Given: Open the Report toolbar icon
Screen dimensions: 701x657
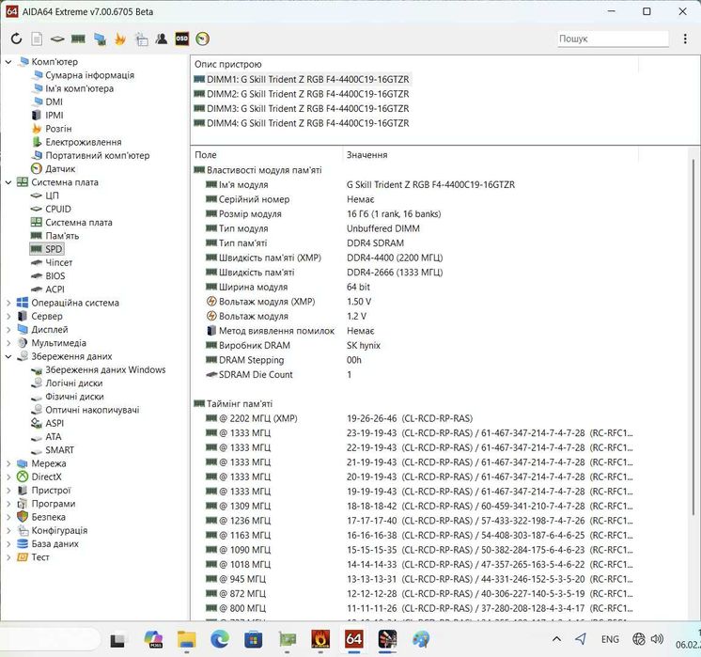Looking at the screenshot, I should coord(37,39).
